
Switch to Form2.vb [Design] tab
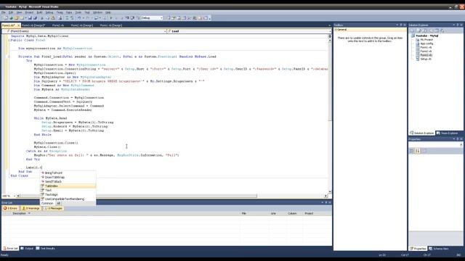(82, 25)
